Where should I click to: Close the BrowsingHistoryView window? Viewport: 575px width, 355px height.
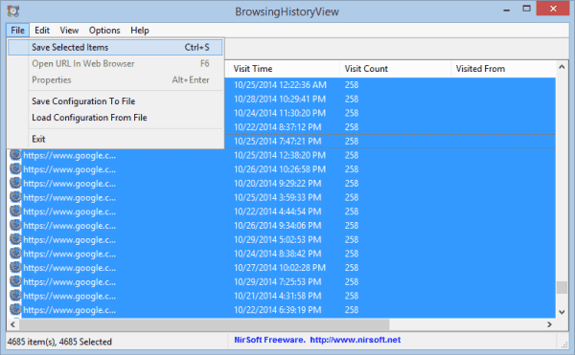(553, 9)
